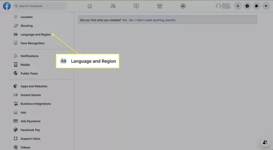The image size is (273, 150).
Task: Click the No feedback link
Action: click(x=131, y=20)
